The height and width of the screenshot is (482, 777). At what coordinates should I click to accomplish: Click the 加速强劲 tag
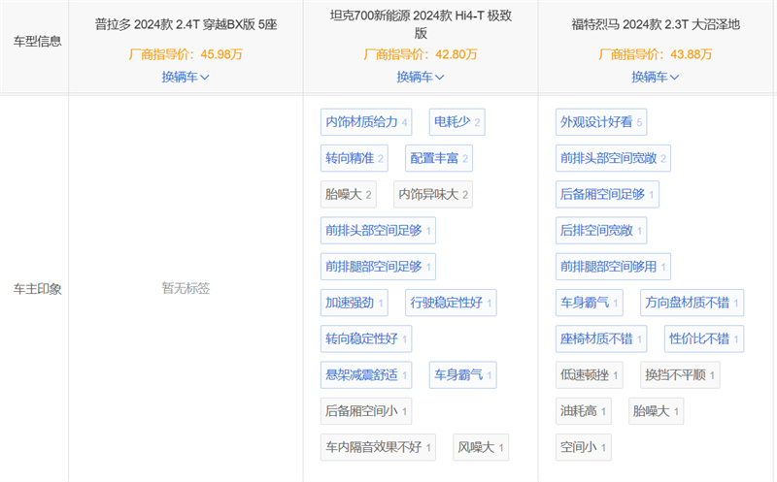[x=355, y=303]
